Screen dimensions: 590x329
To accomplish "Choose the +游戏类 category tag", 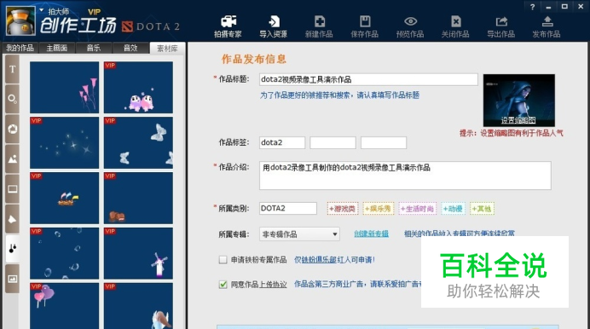I will click(343, 209).
